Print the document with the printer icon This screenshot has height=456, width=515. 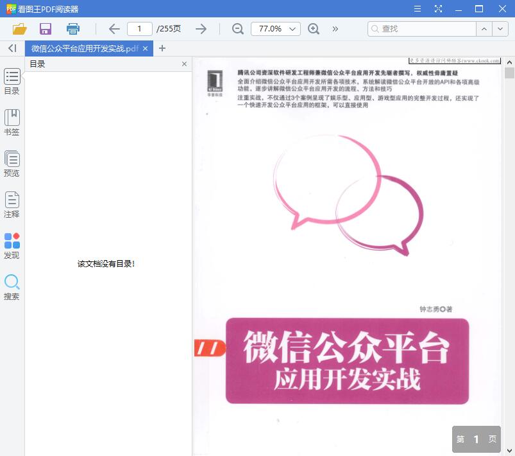[72, 29]
